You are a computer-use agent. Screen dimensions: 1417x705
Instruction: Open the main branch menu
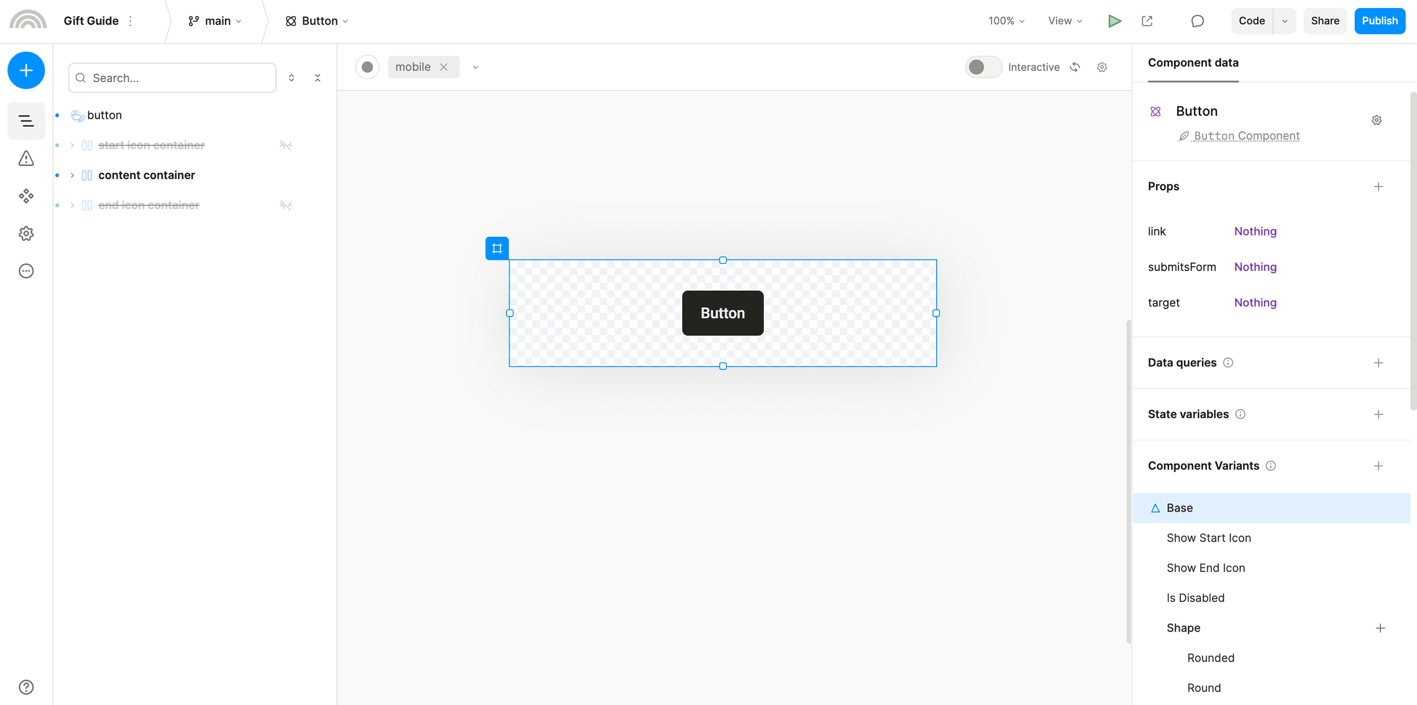pyautogui.click(x=216, y=21)
